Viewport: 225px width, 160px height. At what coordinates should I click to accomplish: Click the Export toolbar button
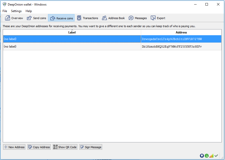[x=158, y=18]
